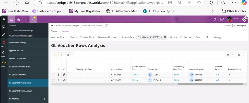The height and width of the screenshot is (103, 249).
Task: Expand IFS side panel double-chevron
Action: (x=4, y=19)
